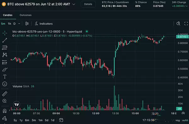Expand the market title chevron dropdown
189x124 pixels.
pyautogui.click(x=74, y=4)
